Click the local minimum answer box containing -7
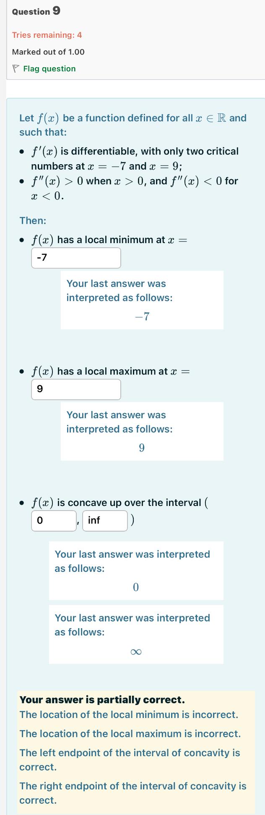This screenshot has height=815, width=265. (75, 257)
